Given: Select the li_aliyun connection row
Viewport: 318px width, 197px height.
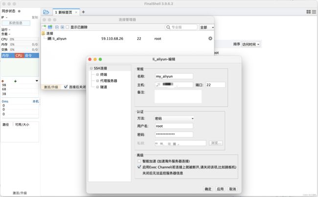Looking at the screenshot, I should coord(127,39).
